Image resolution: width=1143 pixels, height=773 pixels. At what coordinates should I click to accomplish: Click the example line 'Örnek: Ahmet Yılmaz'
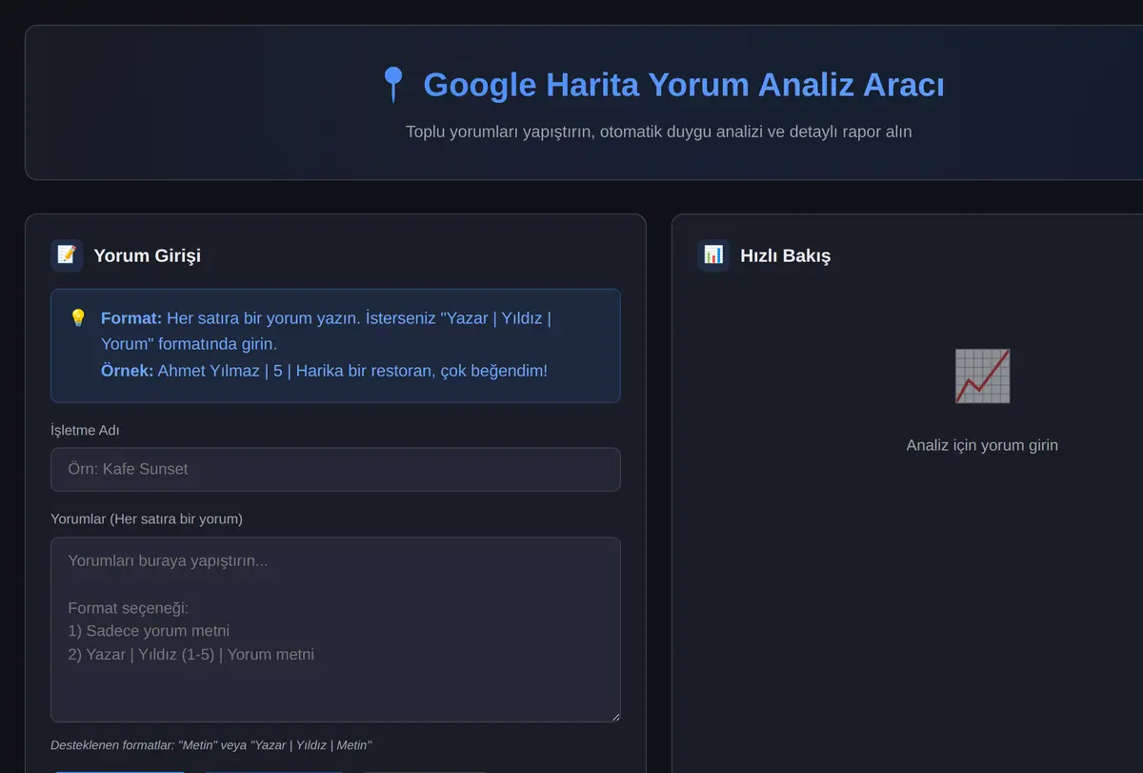pyautogui.click(x=324, y=371)
